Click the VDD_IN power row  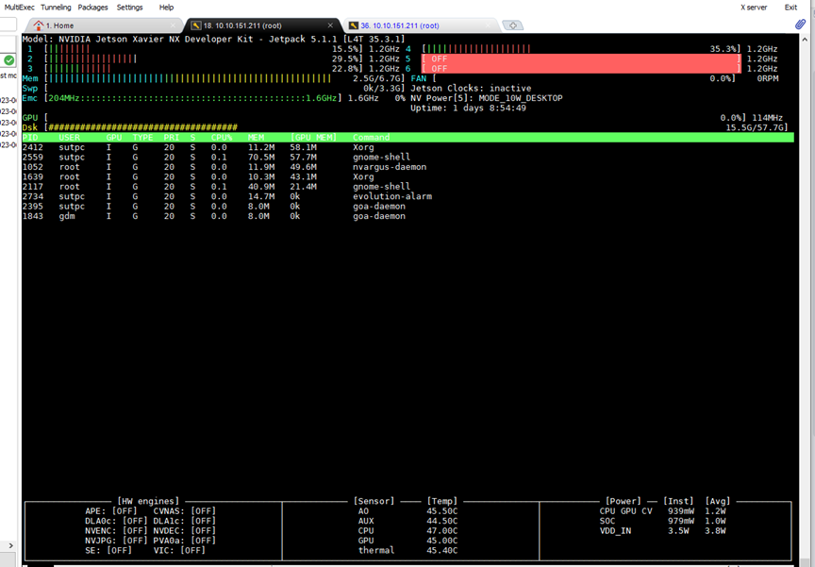click(663, 530)
